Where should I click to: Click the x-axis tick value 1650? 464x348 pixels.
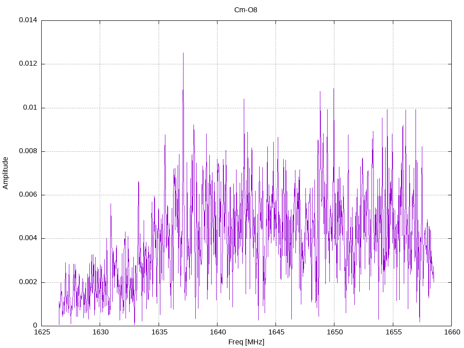tap(335, 332)
